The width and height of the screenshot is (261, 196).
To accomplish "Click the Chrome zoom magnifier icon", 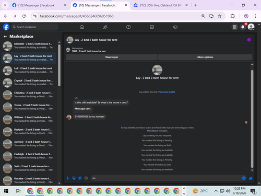I will tap(203, 16).
